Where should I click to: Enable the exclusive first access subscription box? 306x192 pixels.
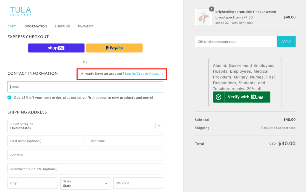(x=9, y=97)
